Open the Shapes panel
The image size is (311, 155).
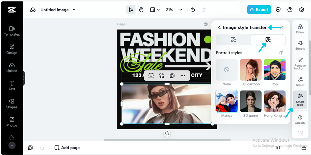(12, 104)
